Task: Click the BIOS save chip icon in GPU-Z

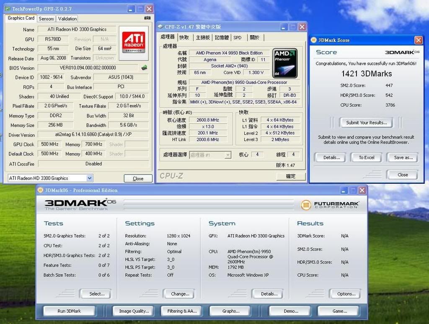Action: pyautogui.click(x=144, y=67)
